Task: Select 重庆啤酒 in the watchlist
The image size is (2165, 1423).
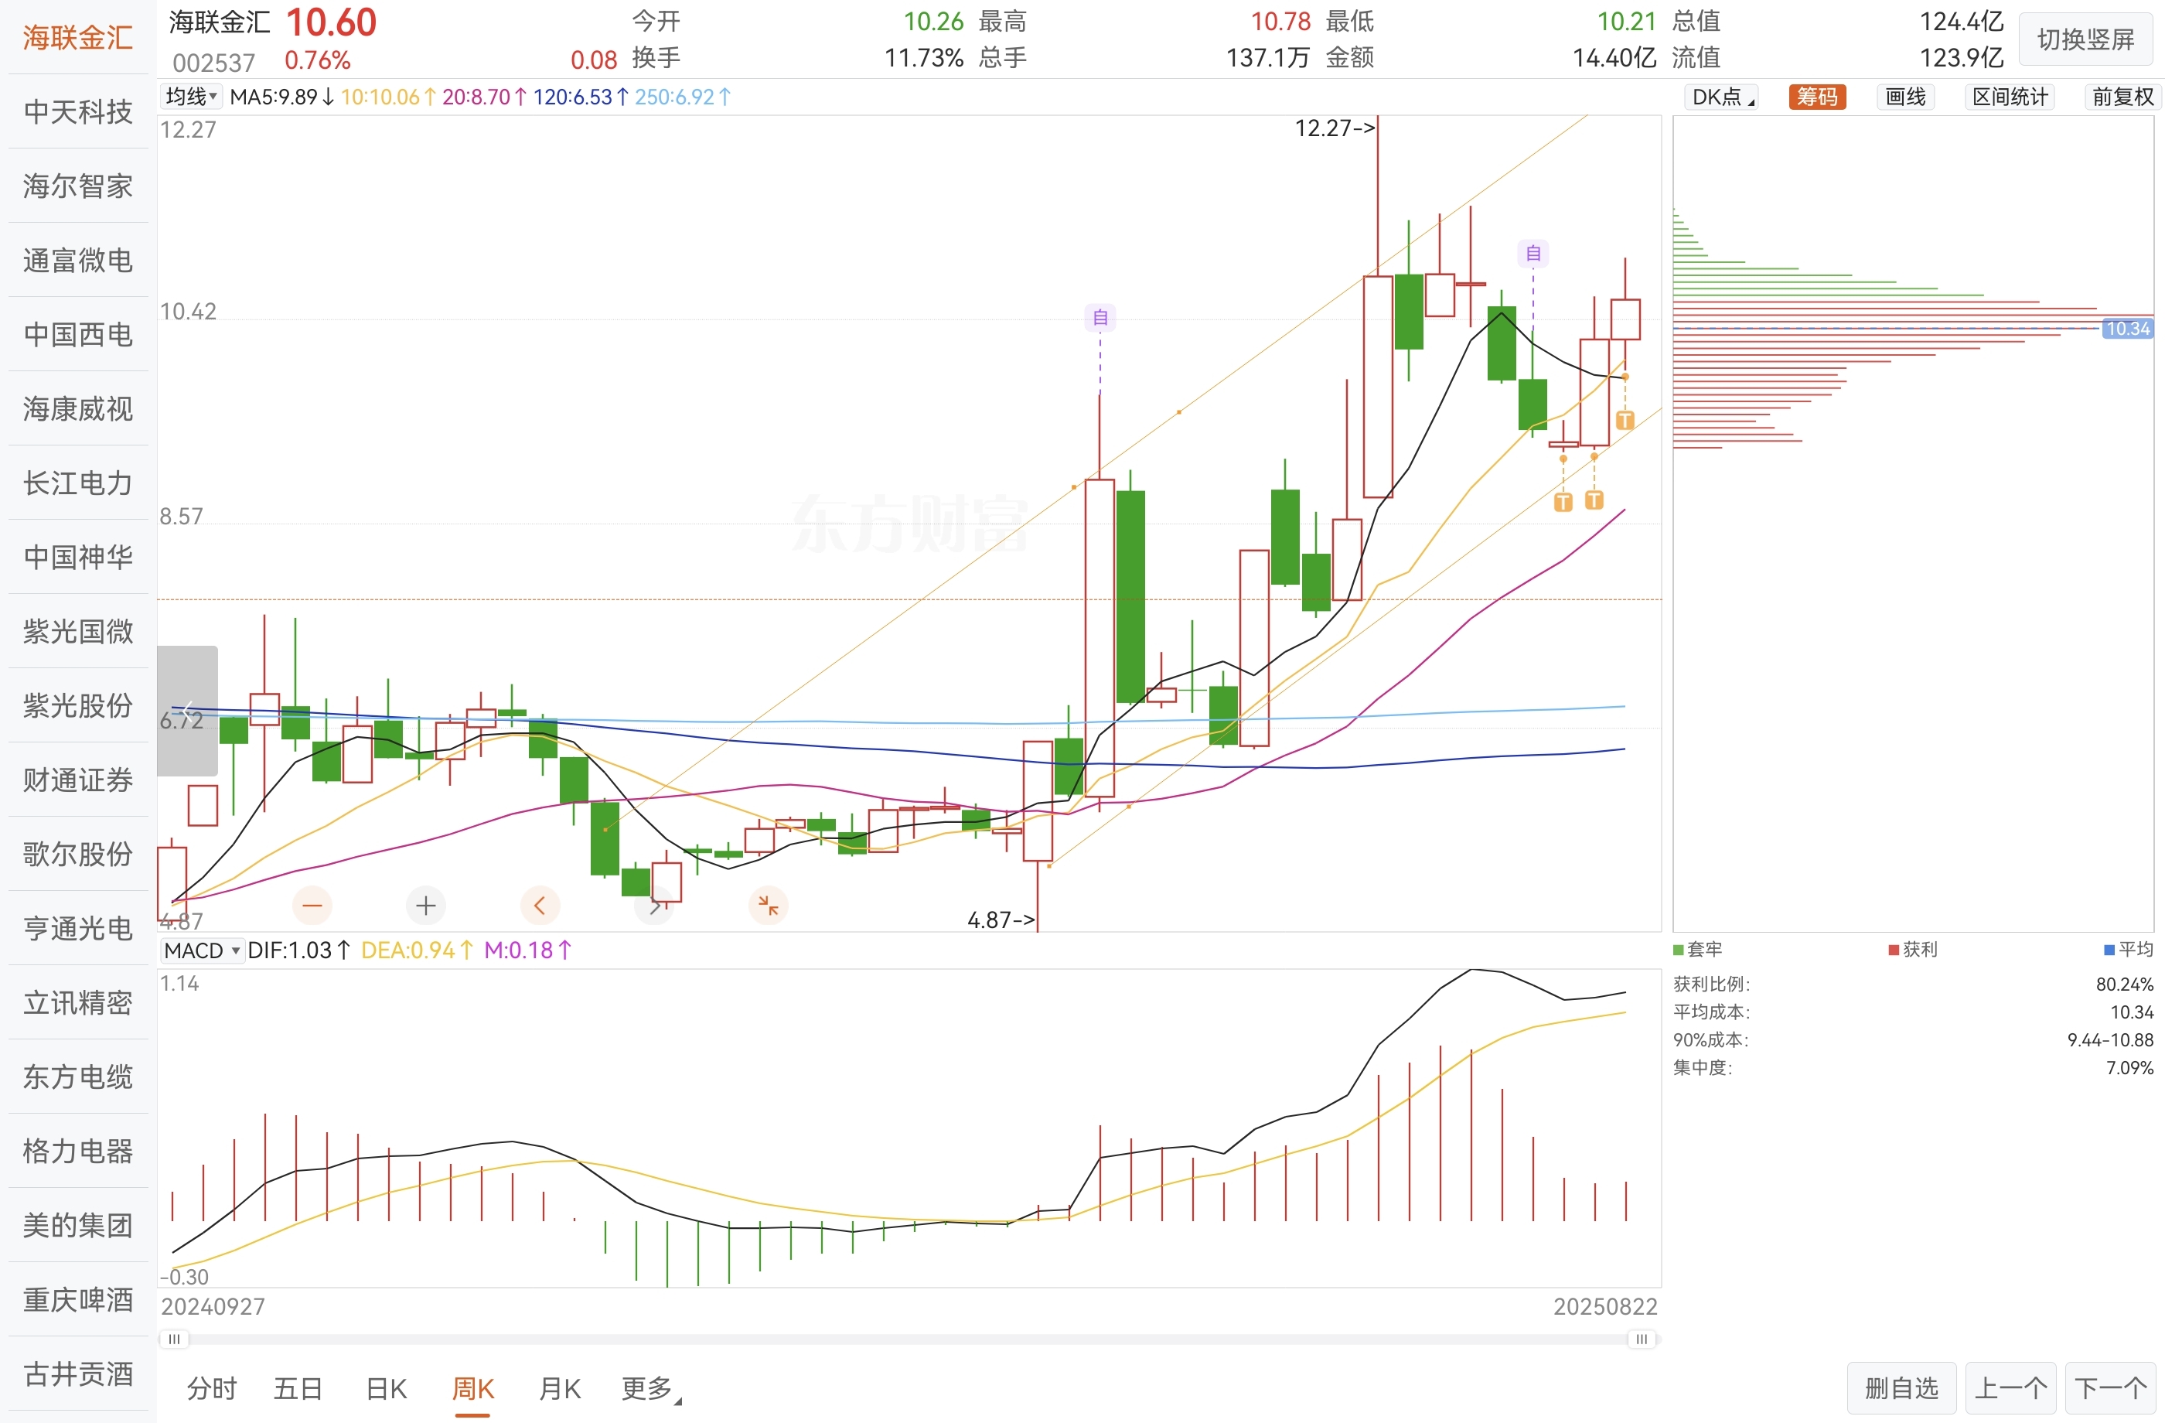Action: click(78, 1299)
